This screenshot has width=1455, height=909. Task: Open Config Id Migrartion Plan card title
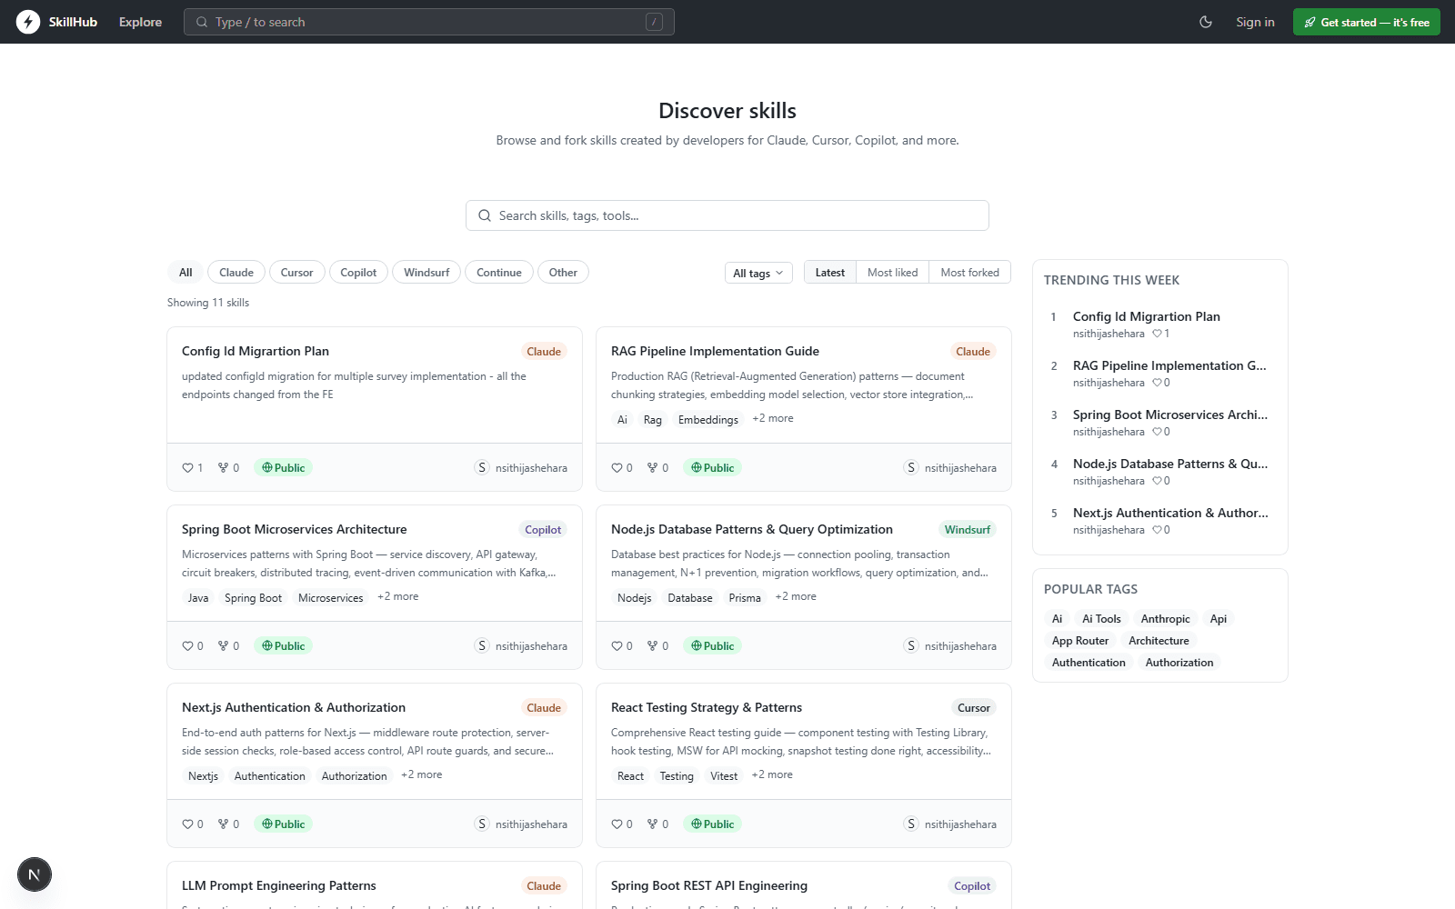tap(256, 351)
